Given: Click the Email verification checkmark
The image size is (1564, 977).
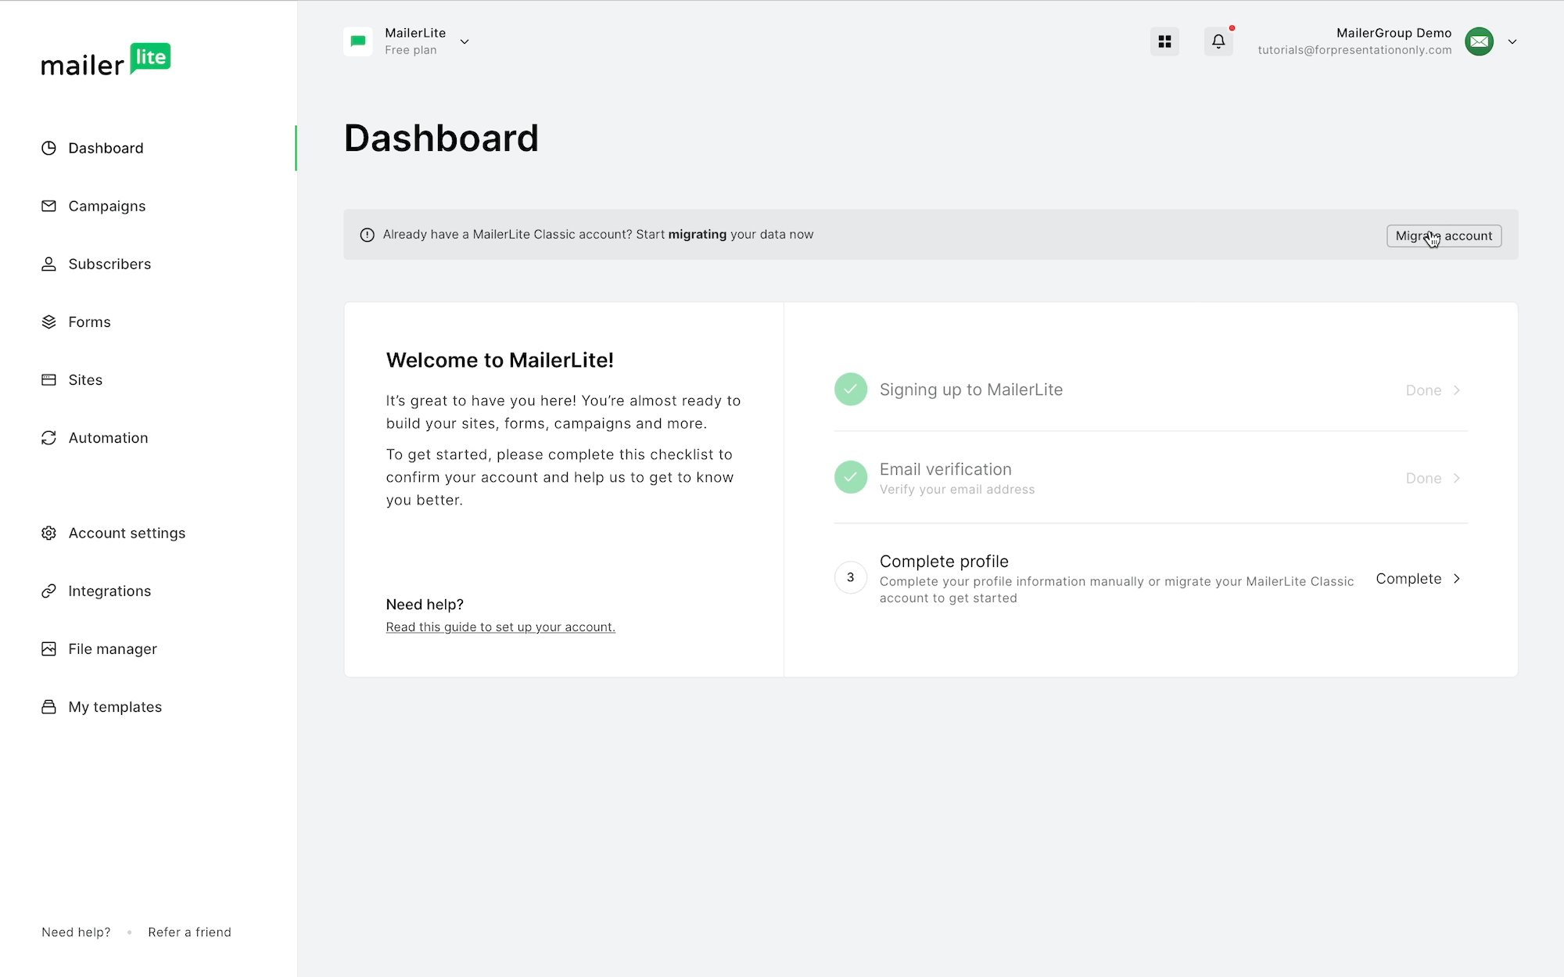Looking at the screenshot, I should coord(850,477).
